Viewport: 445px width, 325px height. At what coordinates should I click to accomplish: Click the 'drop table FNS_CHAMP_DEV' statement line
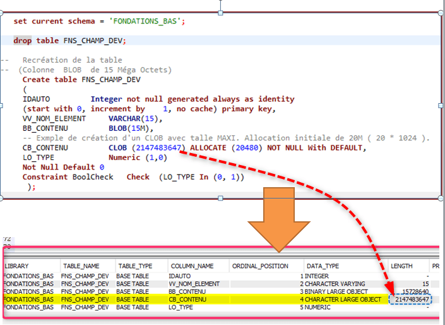tap(69, 40)
